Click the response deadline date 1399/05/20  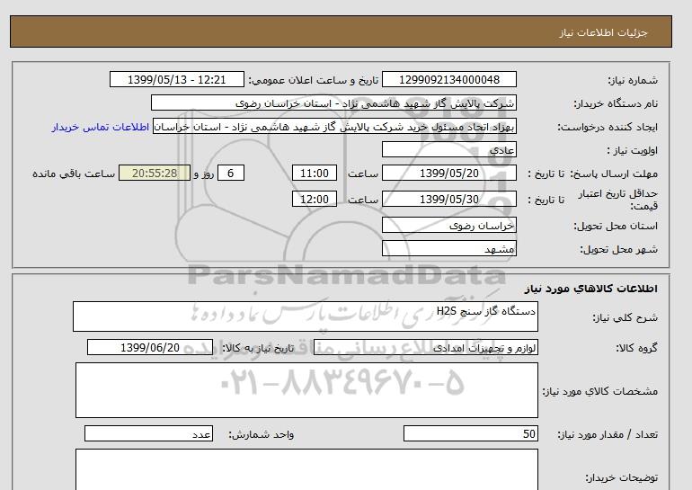pyautogui.click(x=448, y=173)
